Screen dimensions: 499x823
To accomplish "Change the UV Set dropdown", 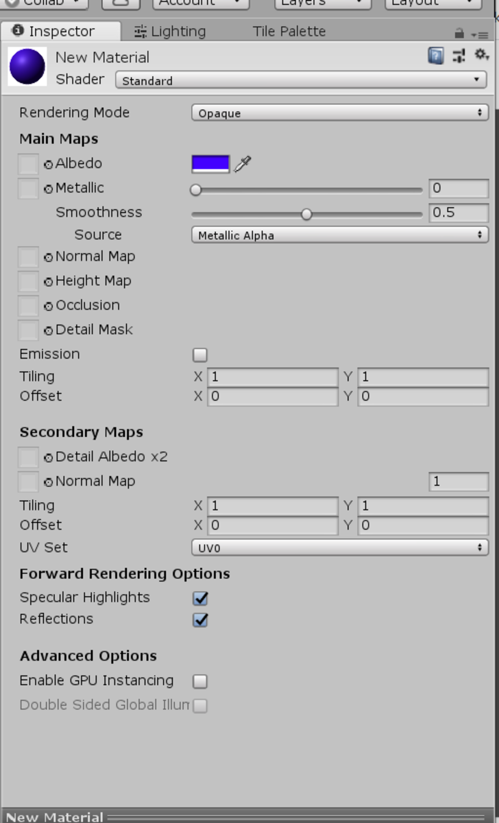I will click(x=339, y=547).
